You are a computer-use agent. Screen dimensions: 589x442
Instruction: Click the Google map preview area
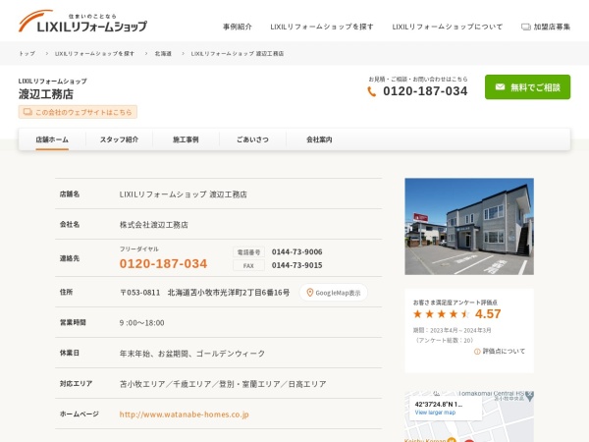(x=469, y=416)
